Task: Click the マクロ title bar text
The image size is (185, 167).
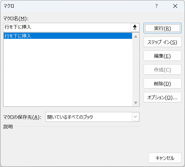Action: pos(9,6)
